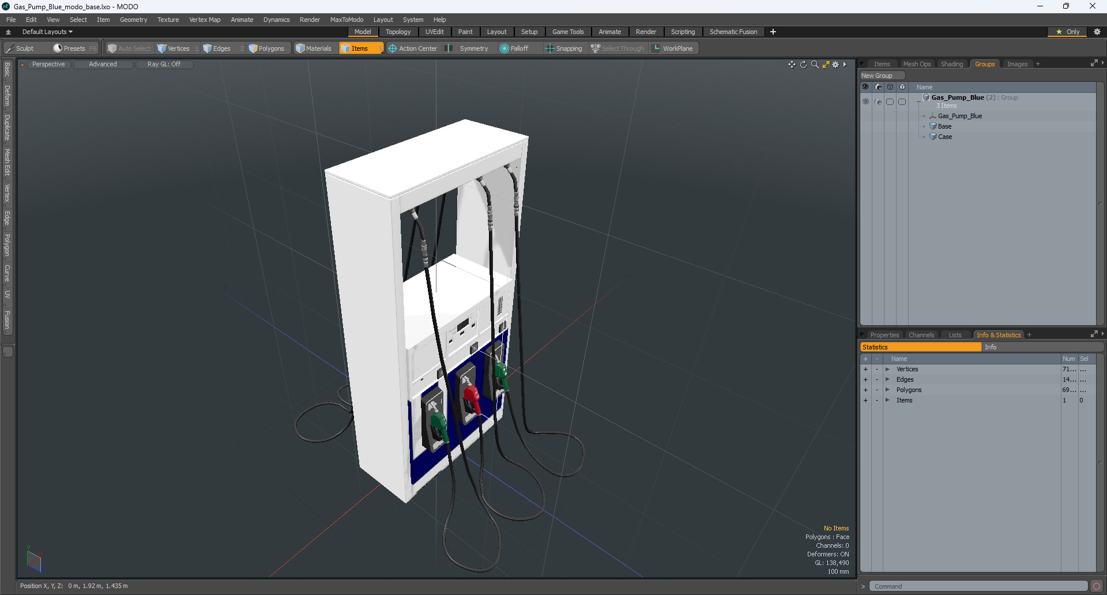Expand the Polygons statistics row
Image resolution: width=1107 pixels, height=595 pixels.
887,390
